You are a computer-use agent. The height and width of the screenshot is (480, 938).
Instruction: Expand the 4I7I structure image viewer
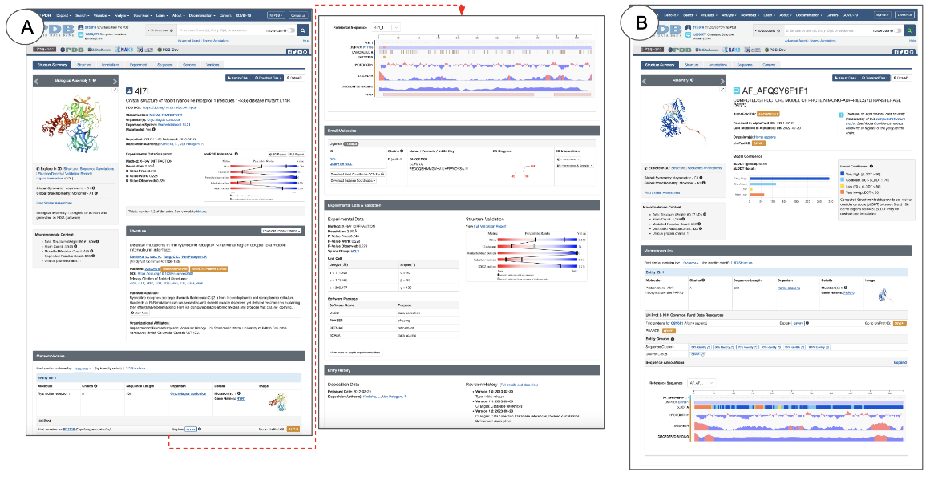click(115, 91)
